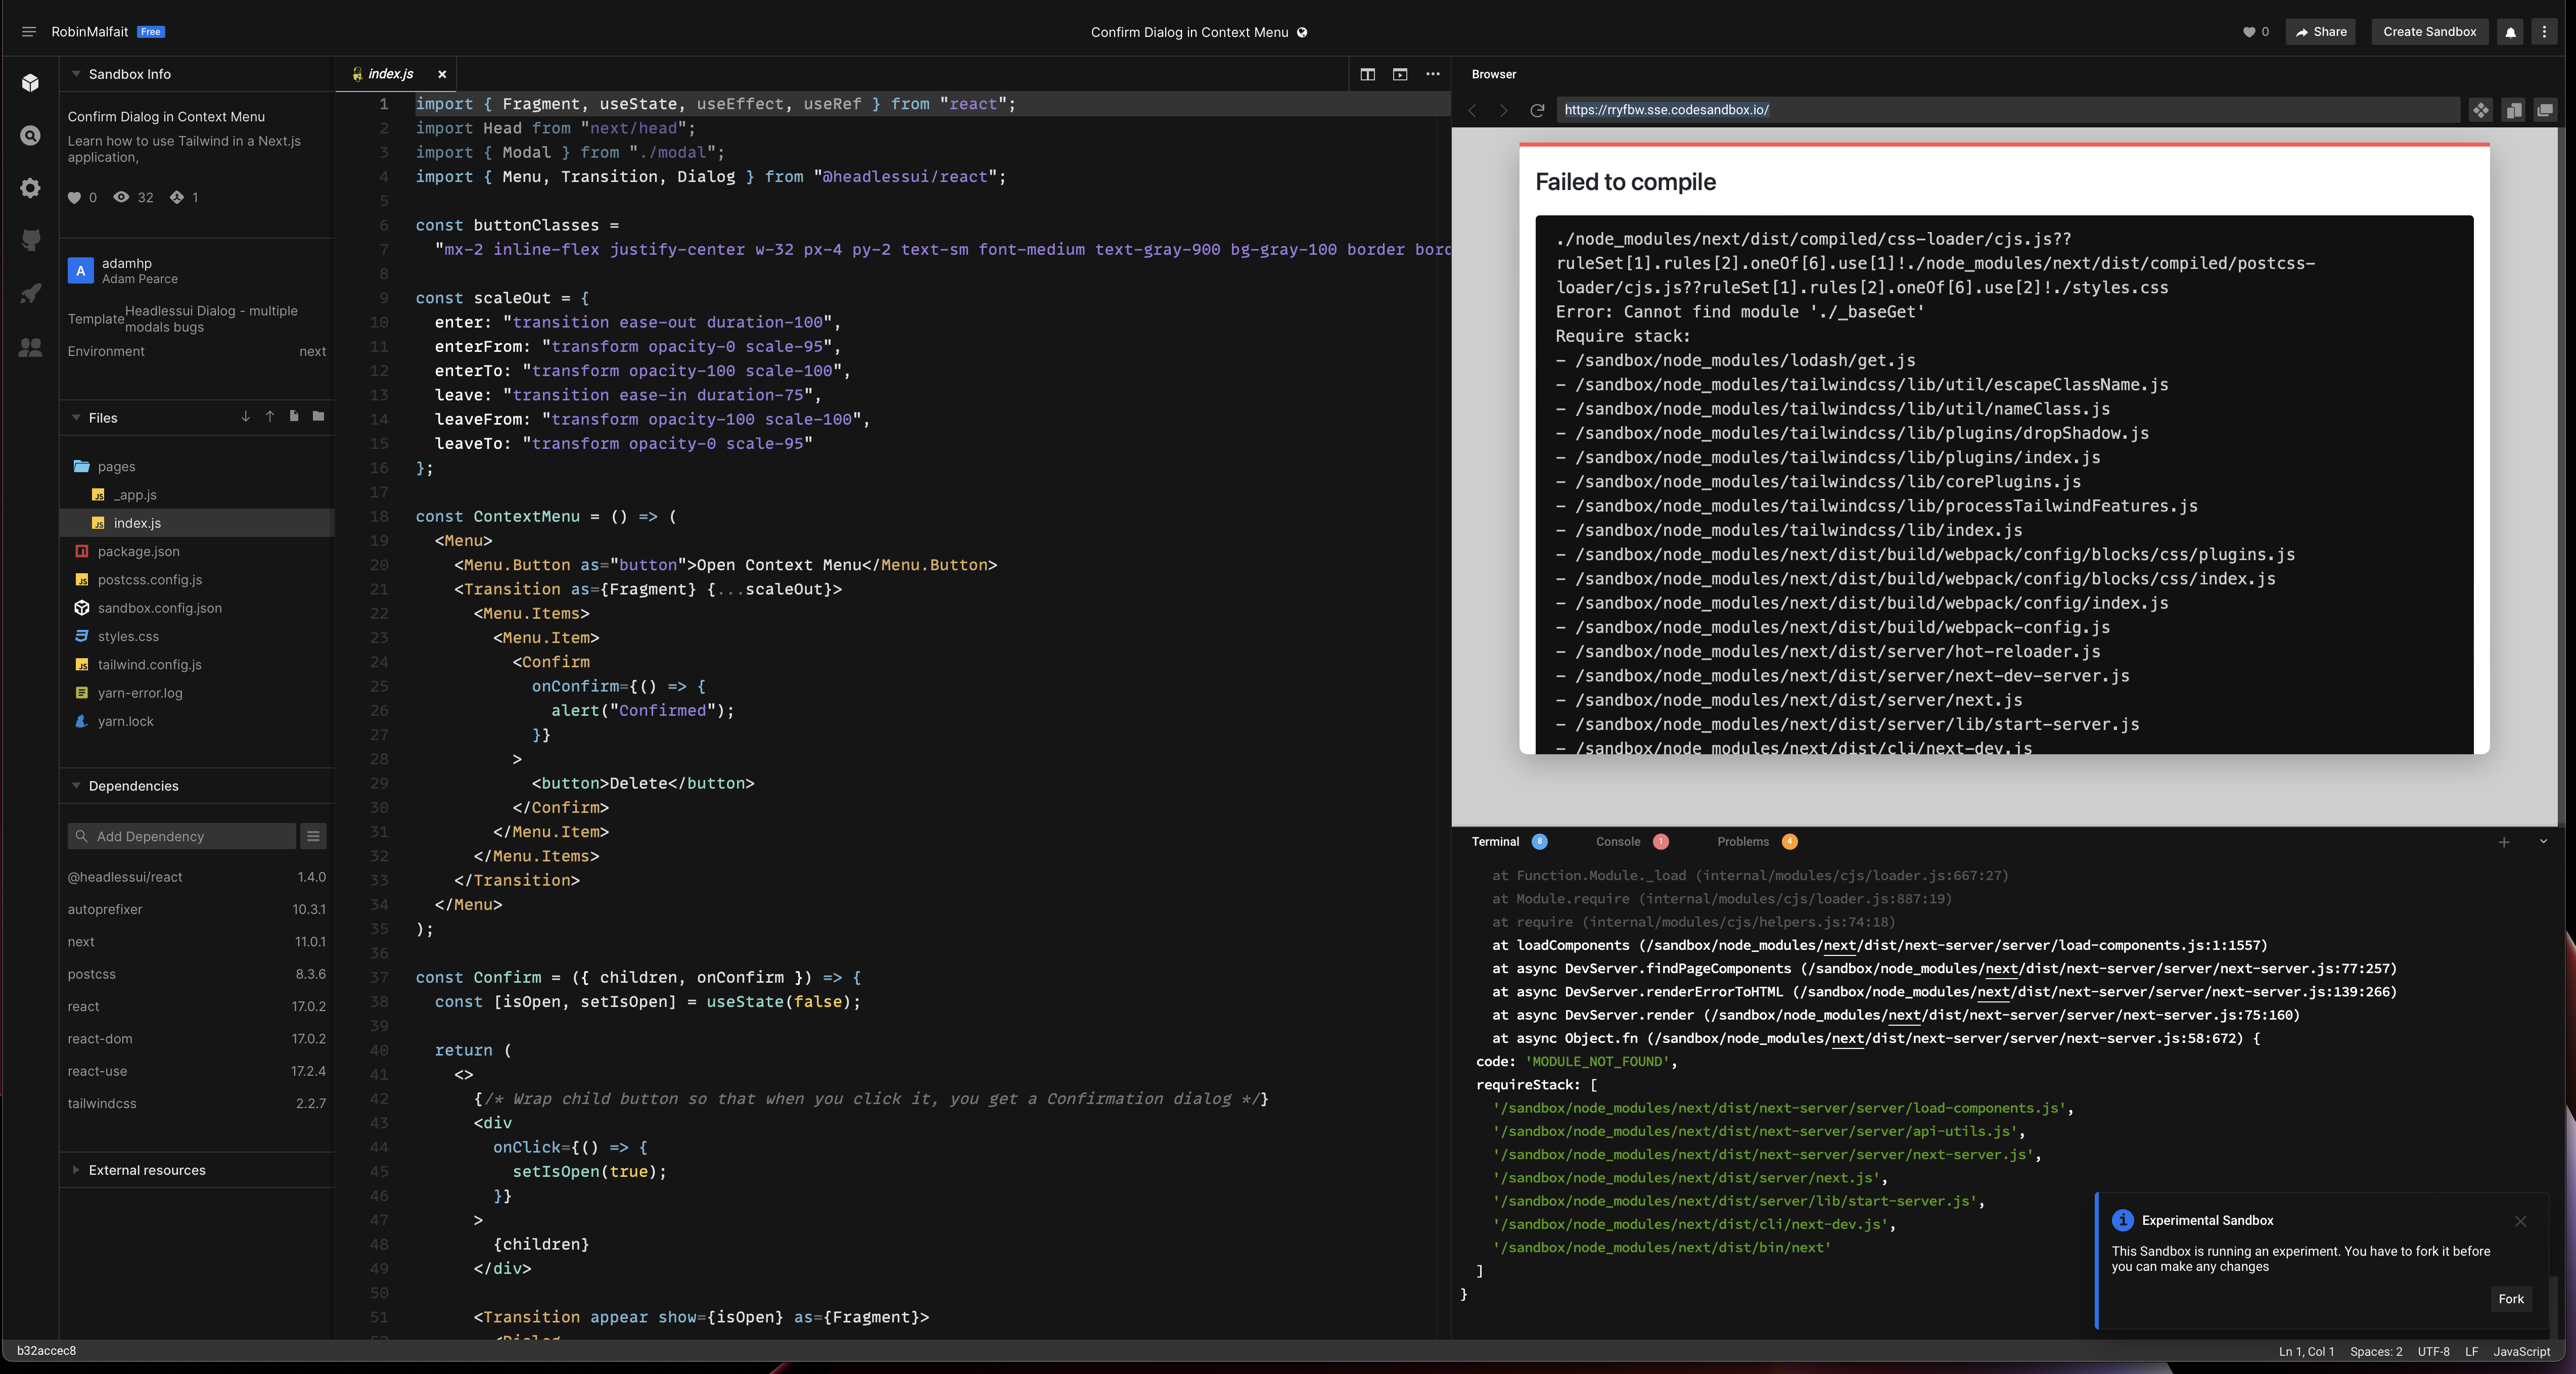Collapse the Sandbox Info section

pyautogui.click(x=76, y=74)
